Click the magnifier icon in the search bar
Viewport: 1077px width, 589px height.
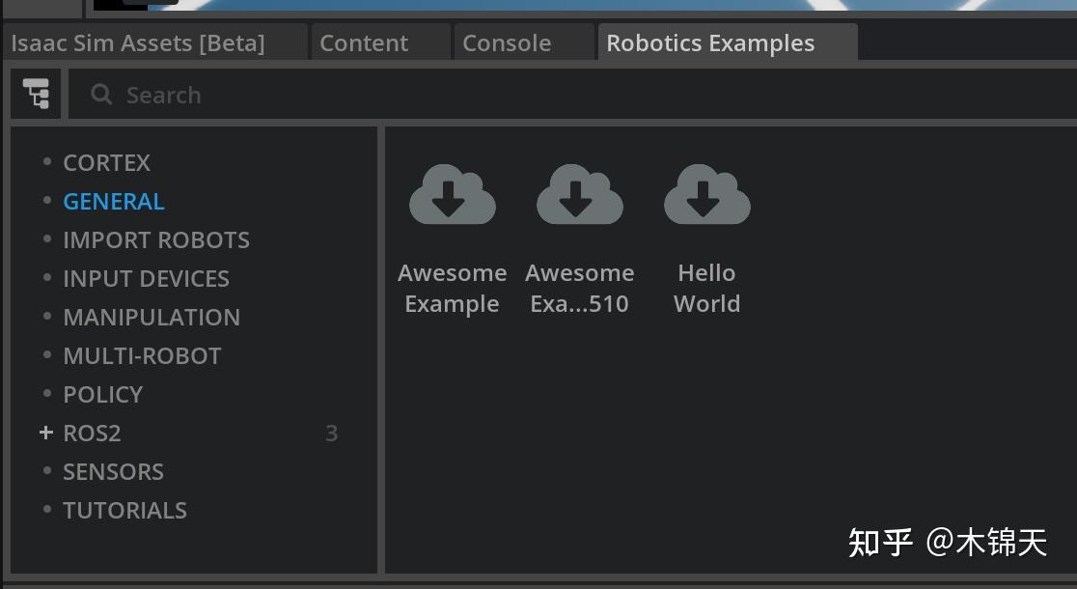pyautogui.click(x=101, y=94)
